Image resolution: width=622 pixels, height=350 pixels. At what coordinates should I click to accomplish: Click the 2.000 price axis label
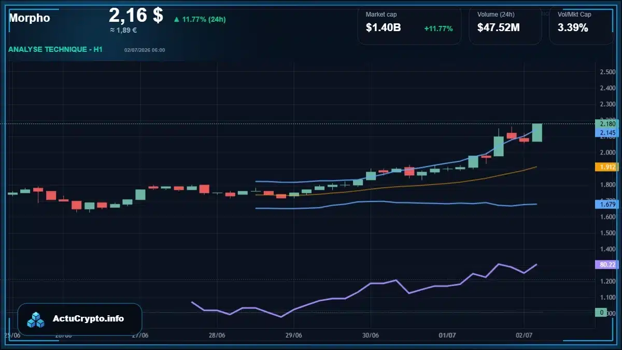607,152
